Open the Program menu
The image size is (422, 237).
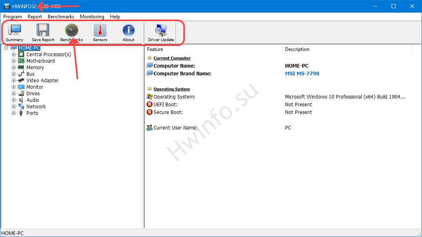pyautogui.click(x=13, y=17)
